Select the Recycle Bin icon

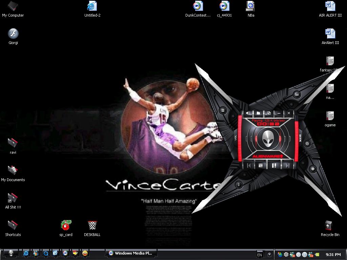[330, 229]
